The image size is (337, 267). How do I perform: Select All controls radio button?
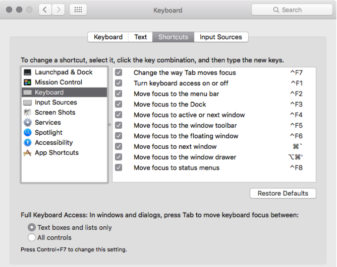pos(32,237)
